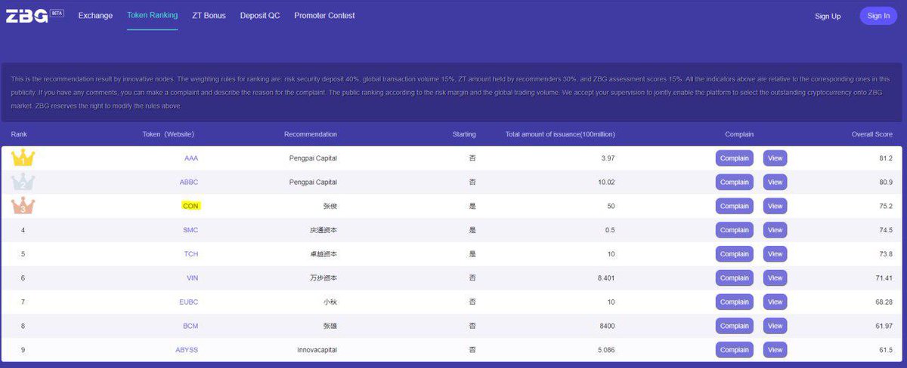The height and width of the screenshot is (368, 907).
Task: Open the ABBC token link
Action: pos(189,182)
